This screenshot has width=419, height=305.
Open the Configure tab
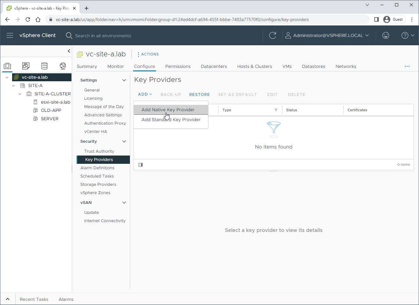click(x=145, y=66)
